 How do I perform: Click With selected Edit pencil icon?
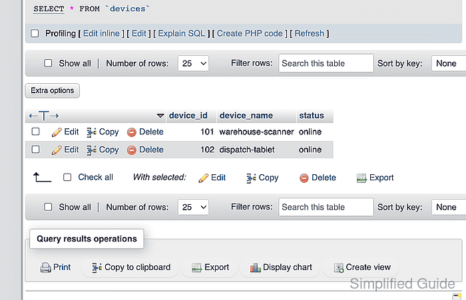[203, 178]
